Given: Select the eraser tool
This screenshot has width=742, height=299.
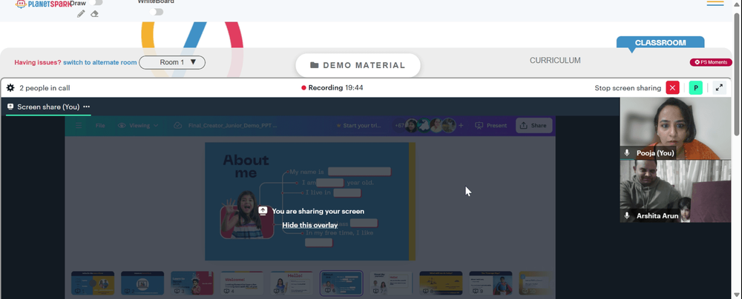Looking at the screenshot, I should pos(94,14).
